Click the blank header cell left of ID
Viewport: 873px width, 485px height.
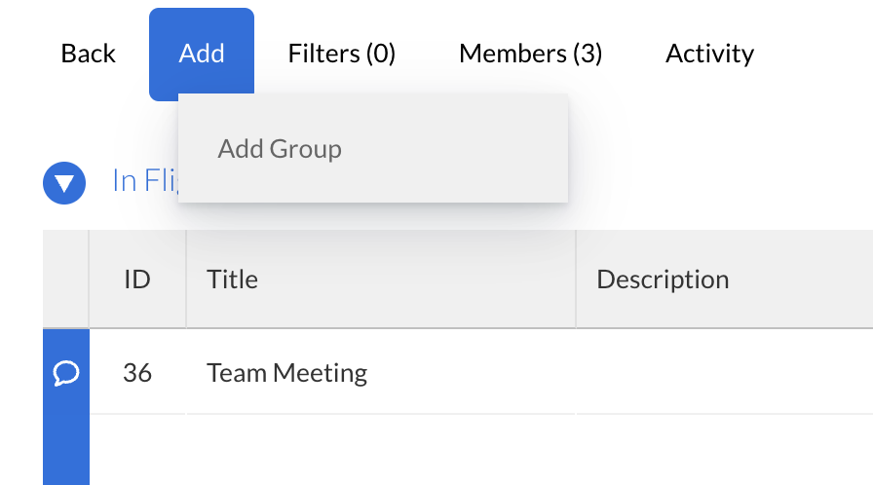(x=66, y=280)
